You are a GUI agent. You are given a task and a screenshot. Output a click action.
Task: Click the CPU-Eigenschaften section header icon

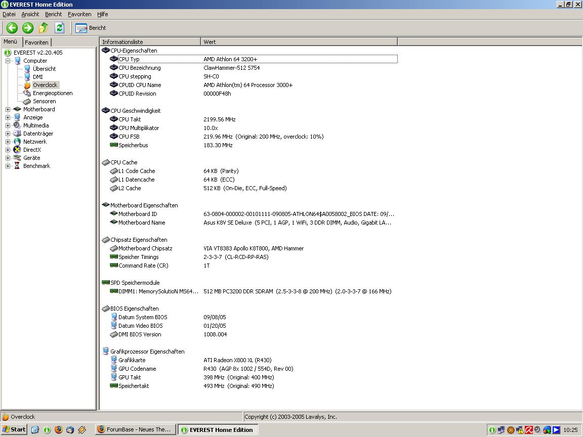click(106, 50)
